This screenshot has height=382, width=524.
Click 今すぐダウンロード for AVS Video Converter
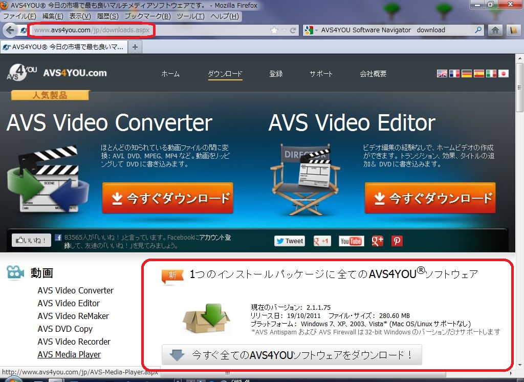168,198
